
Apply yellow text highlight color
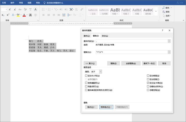tap(18, 15)
